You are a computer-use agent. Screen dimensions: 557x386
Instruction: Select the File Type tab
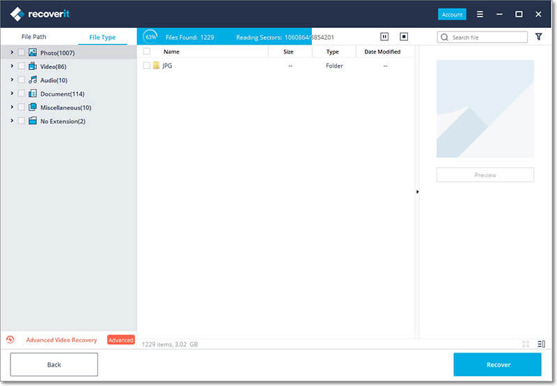point(102,37)
